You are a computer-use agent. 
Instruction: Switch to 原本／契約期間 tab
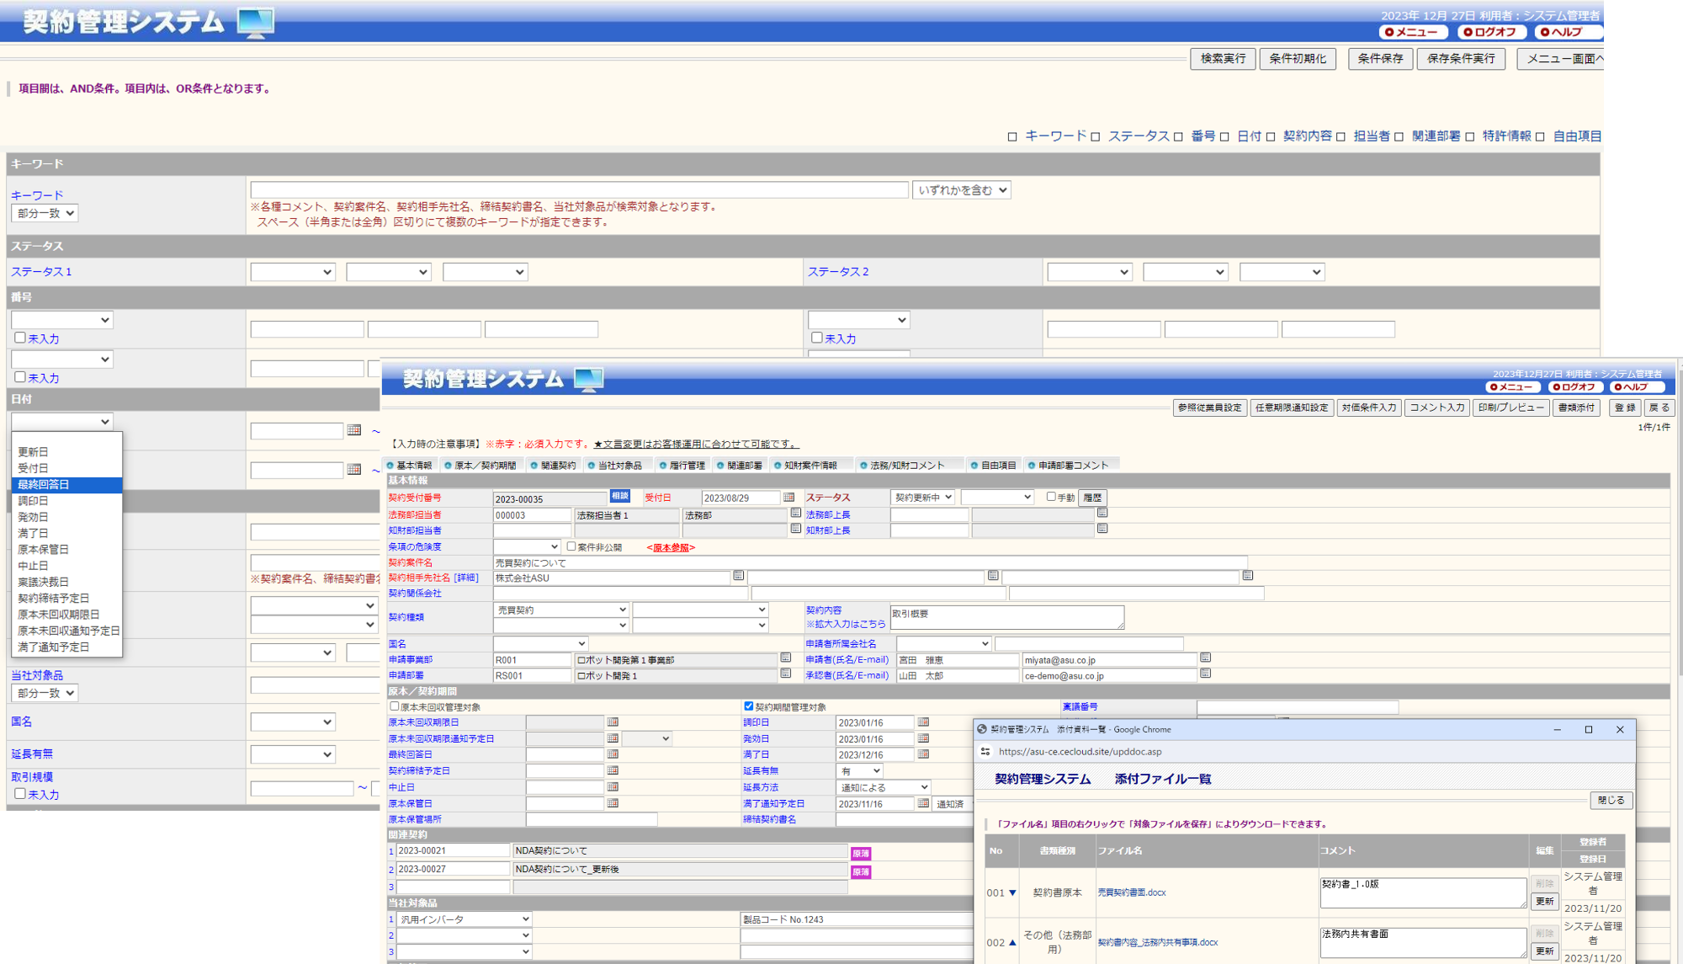pyautogui.click(x=480, y=466)
